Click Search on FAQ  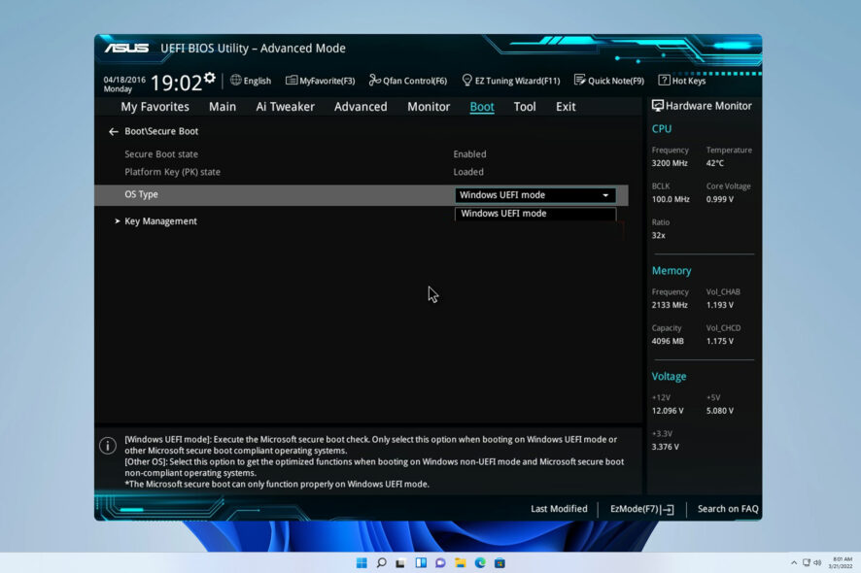(728, 509)
